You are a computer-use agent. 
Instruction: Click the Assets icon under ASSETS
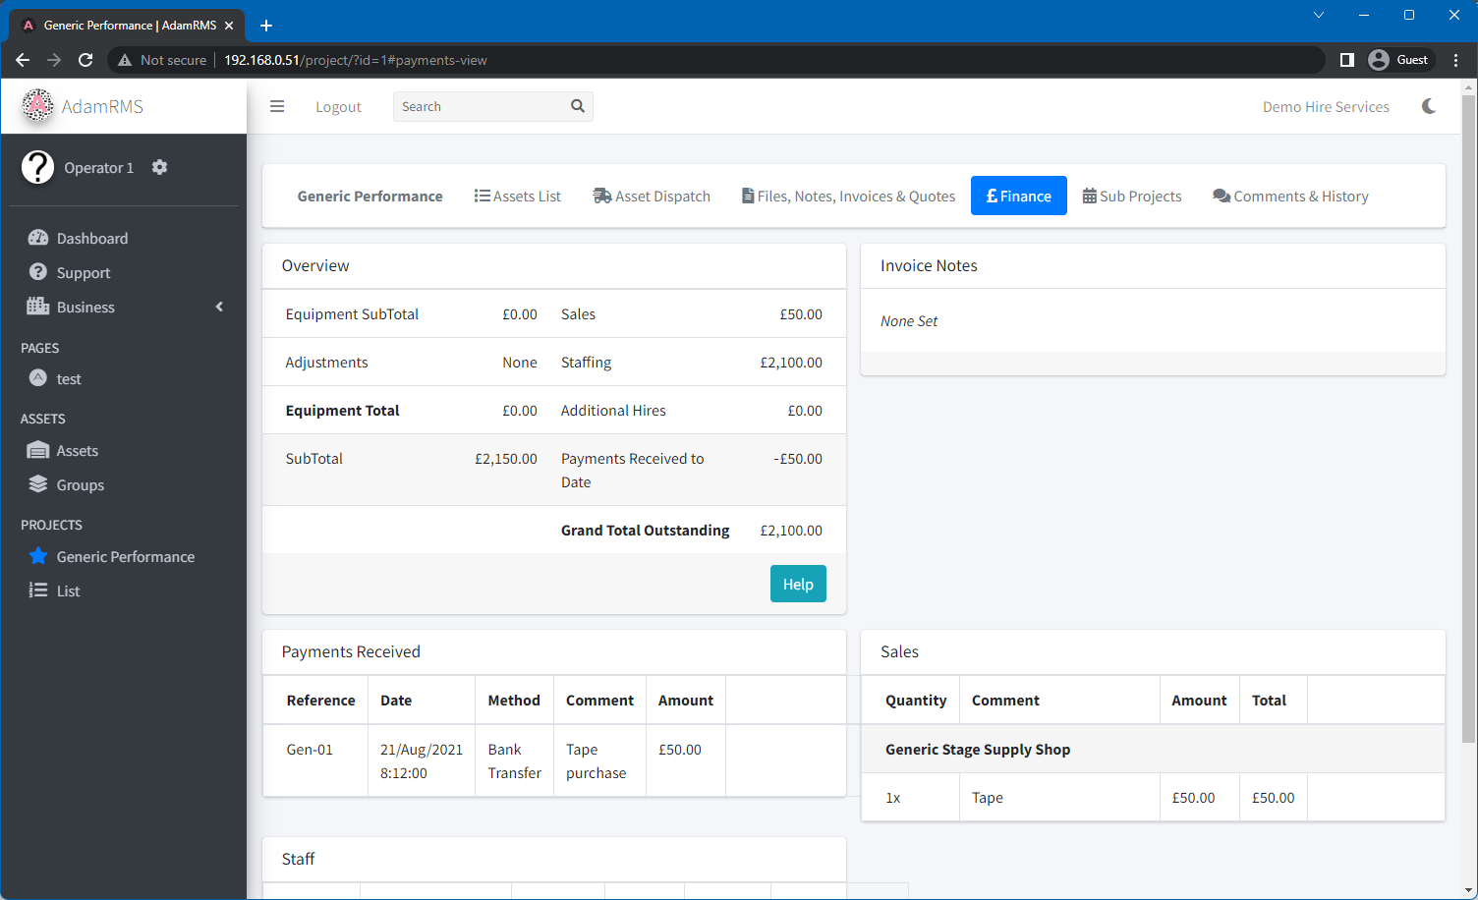click(39, 450)
